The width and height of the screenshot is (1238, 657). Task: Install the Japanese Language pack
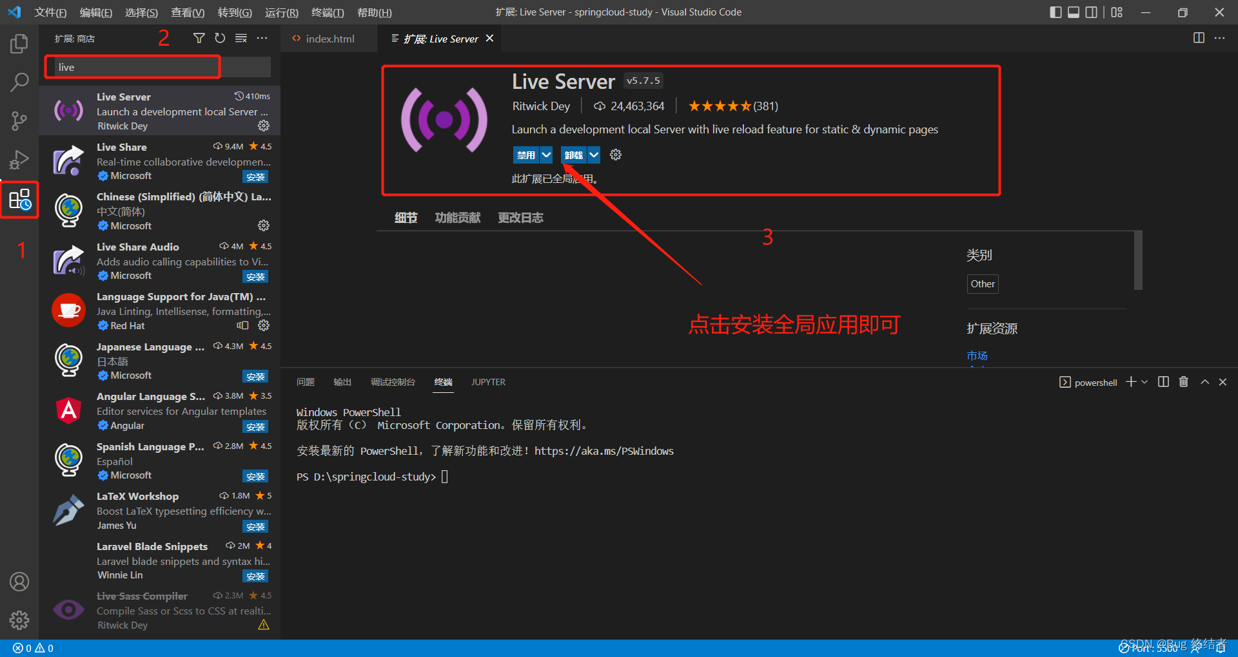(255, 376)
